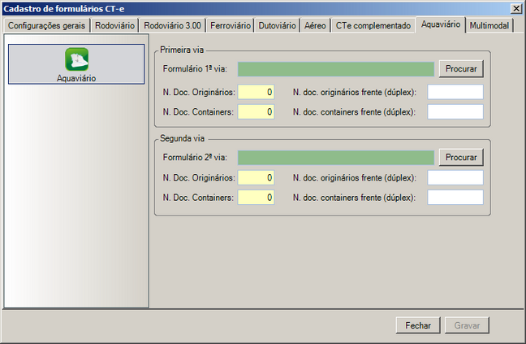Click originários frente (dúplex) field in Segunda via
Viewport: 526px width, 344px height.
pos(455,178)
